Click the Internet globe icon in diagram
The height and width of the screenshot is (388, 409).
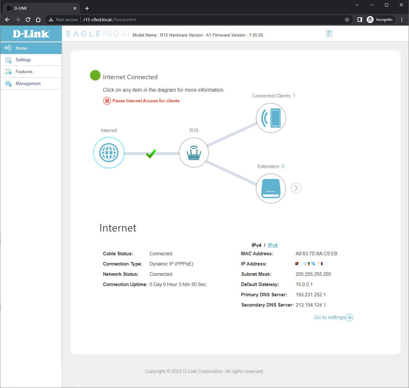109,153
